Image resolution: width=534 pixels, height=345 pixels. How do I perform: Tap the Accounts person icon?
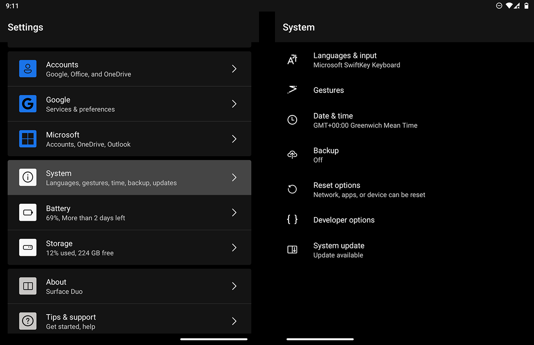point(28,69)
